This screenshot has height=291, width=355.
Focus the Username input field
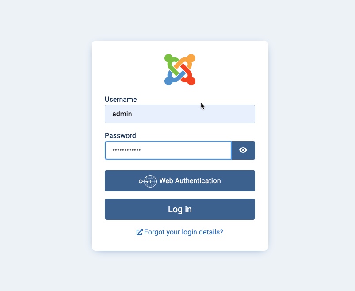180,114
